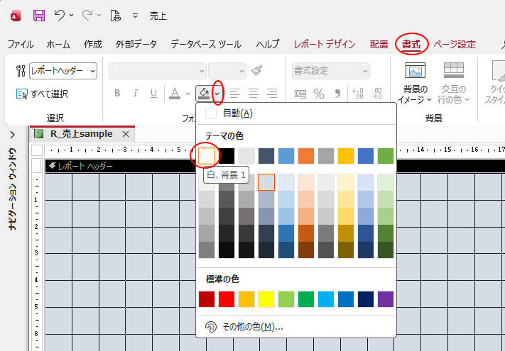The width and height of the screenshot is (505, 351).
Task: Select the highlighted light blue-gray tint swatch
Action: pos(266,182)
